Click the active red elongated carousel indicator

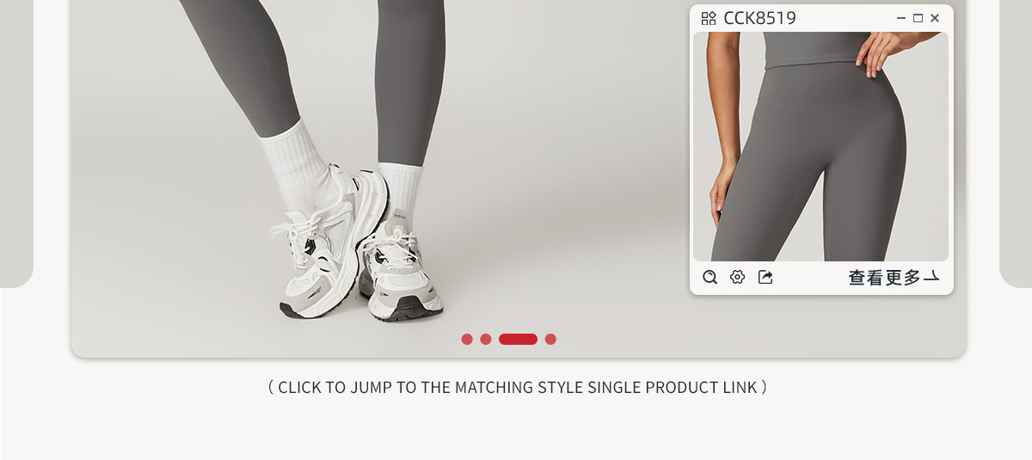coord(518,339)
